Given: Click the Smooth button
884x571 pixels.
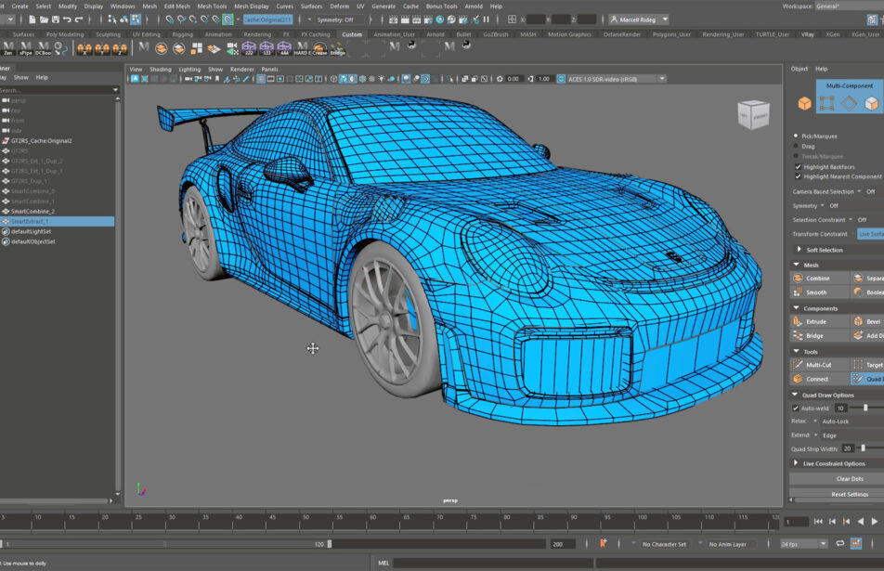Looking at the screenshot, I should [x=820, y=292].
